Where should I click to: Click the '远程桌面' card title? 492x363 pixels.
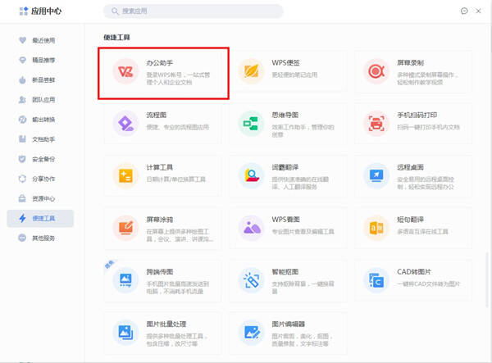pyautogui.click(x=411, y=167)
